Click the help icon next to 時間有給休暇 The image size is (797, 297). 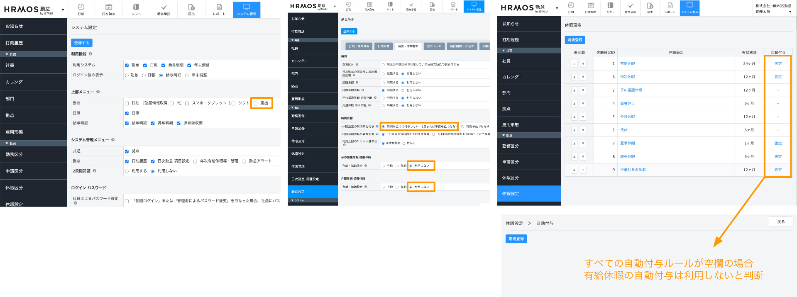pos(362,90)
